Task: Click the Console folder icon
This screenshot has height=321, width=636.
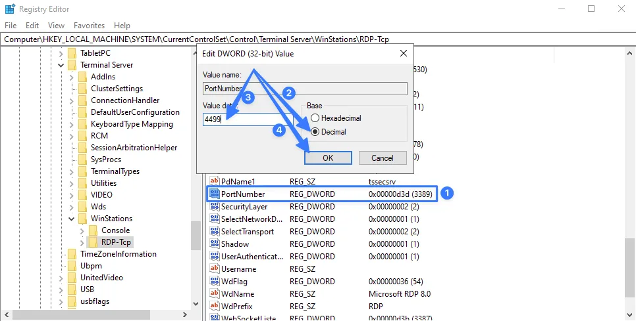Action: (93, 230)
